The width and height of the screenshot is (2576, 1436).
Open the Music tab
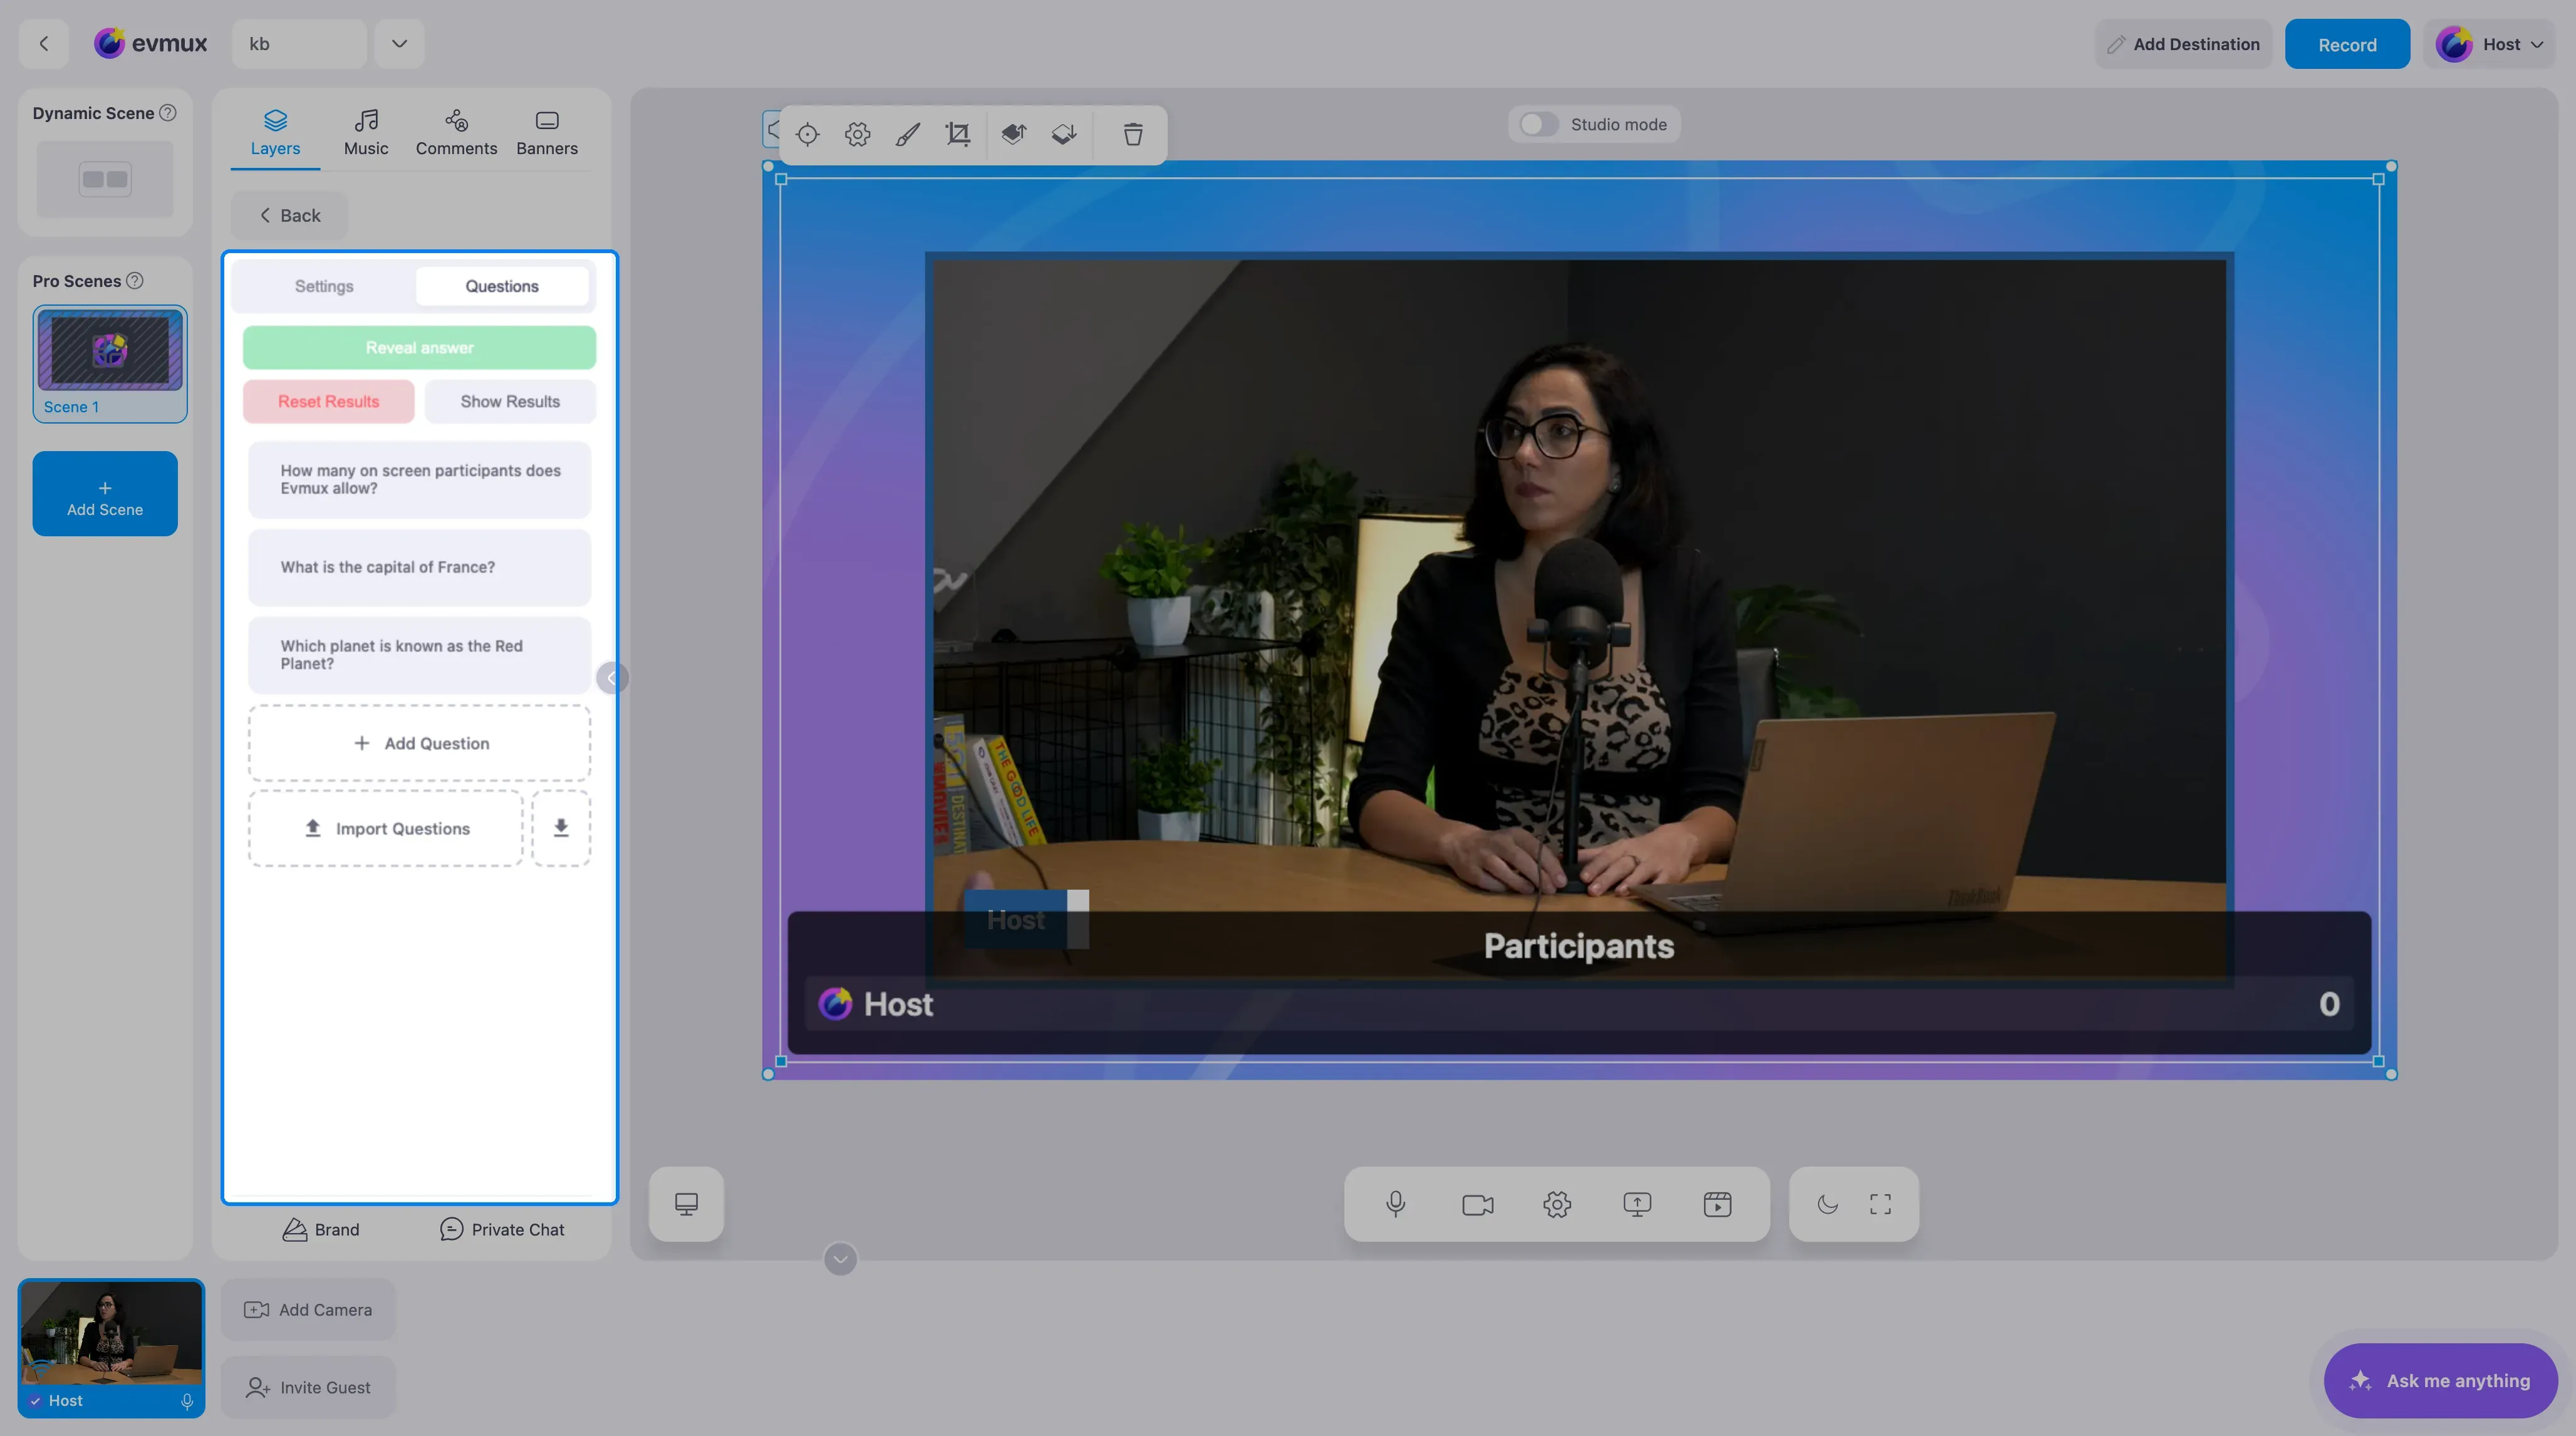(366, 133)
